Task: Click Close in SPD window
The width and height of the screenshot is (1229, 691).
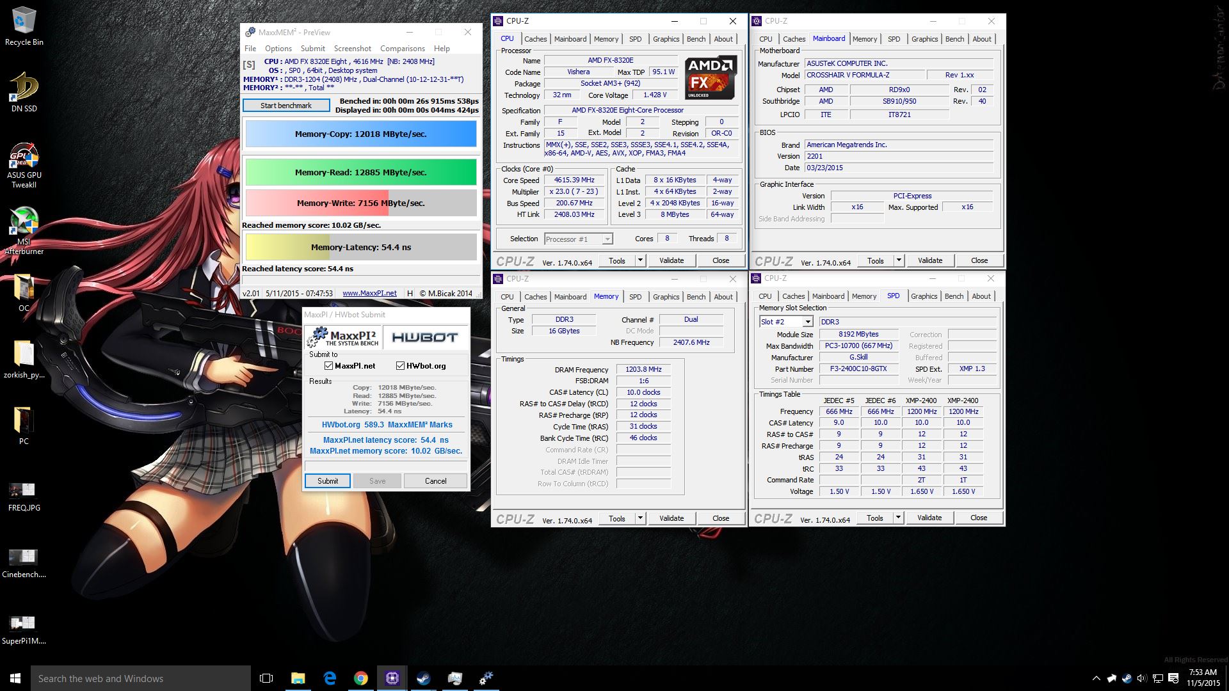Action: click(979, 518)
